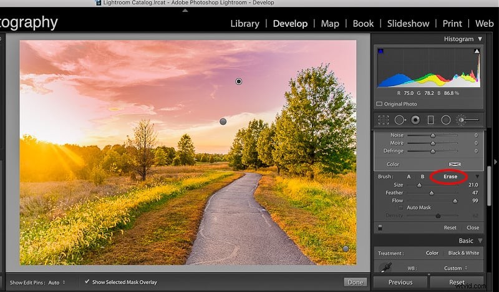
Task: Toggle the Original Photo indicator
Action: point(379,104)
